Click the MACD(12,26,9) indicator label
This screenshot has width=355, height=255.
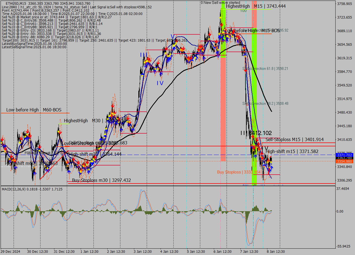[x=32, y=189]
